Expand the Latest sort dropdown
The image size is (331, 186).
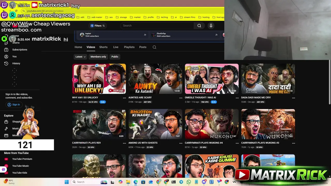pos(80,57)
